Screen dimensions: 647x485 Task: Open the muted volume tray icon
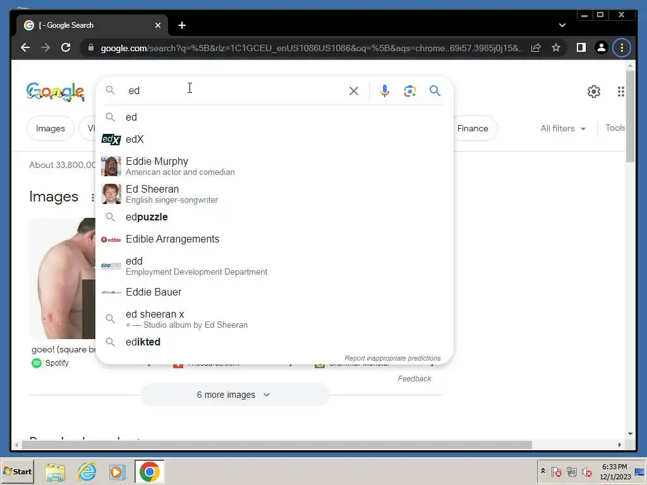tap(587, 472)
